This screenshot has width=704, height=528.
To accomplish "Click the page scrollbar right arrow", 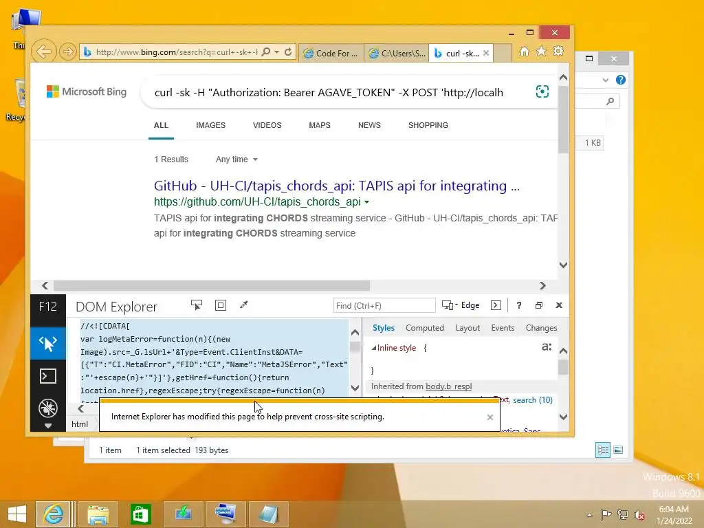I will tap(542, 285).
